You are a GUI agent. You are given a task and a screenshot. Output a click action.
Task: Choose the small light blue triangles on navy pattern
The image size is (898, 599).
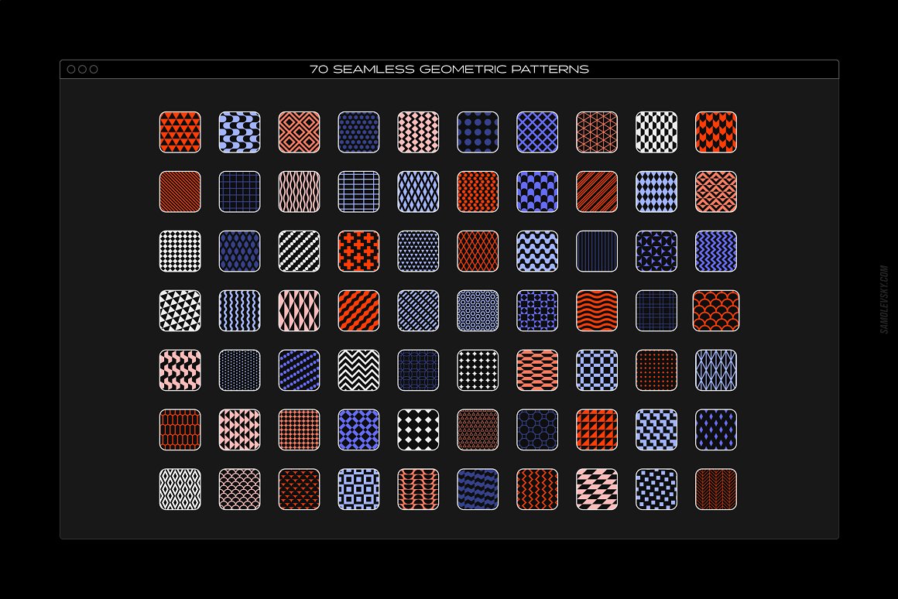point(418,252)
